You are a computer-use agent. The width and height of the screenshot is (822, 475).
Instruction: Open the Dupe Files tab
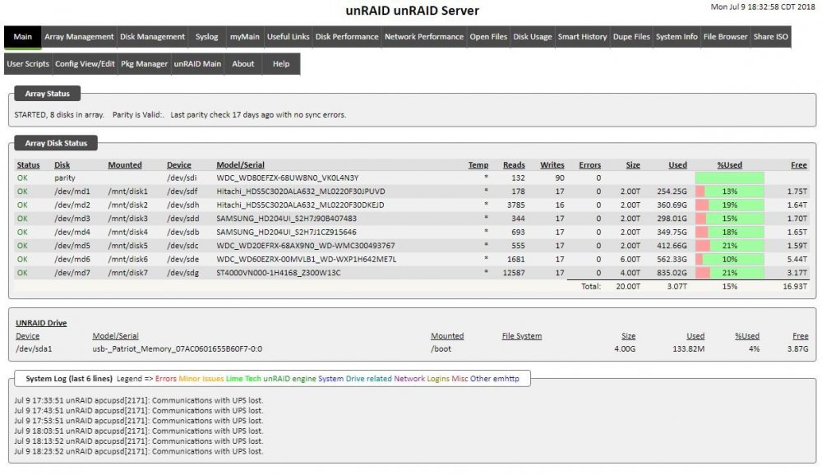pyautogui.click(x=631, y=37)
